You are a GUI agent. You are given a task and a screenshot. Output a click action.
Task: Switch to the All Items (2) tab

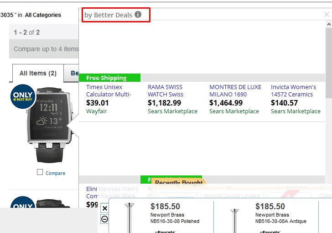[38, 73]
